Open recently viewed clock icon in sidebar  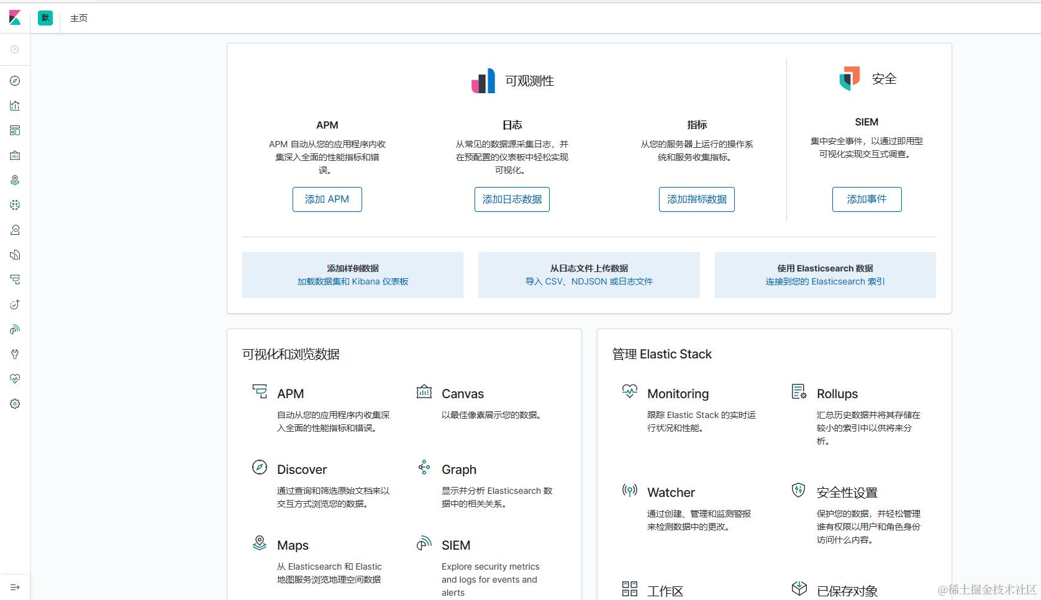tap(15, 49)
